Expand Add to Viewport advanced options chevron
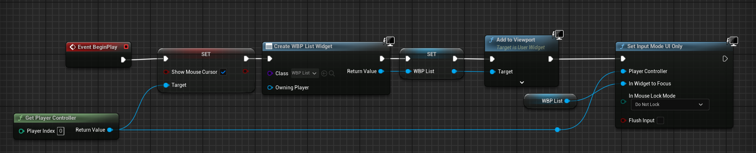Viewport: 756px width, 153px height. tap(522, 82)
